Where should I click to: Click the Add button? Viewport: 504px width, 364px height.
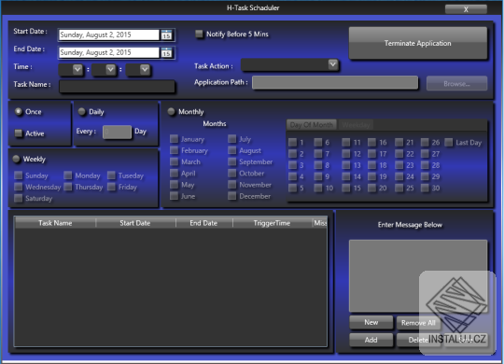click(x=371, y=340)
